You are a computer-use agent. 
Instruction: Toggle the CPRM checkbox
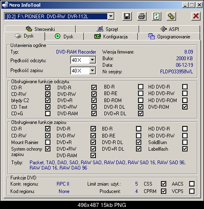(163, 191)
